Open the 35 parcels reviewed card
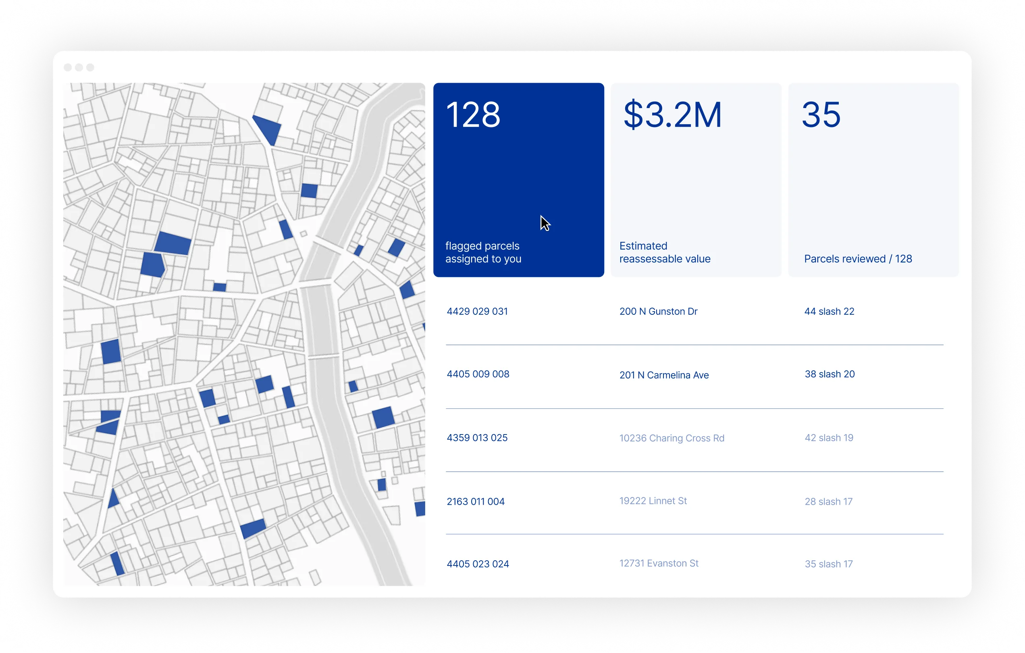1025x653 pixels. [873, 179]
